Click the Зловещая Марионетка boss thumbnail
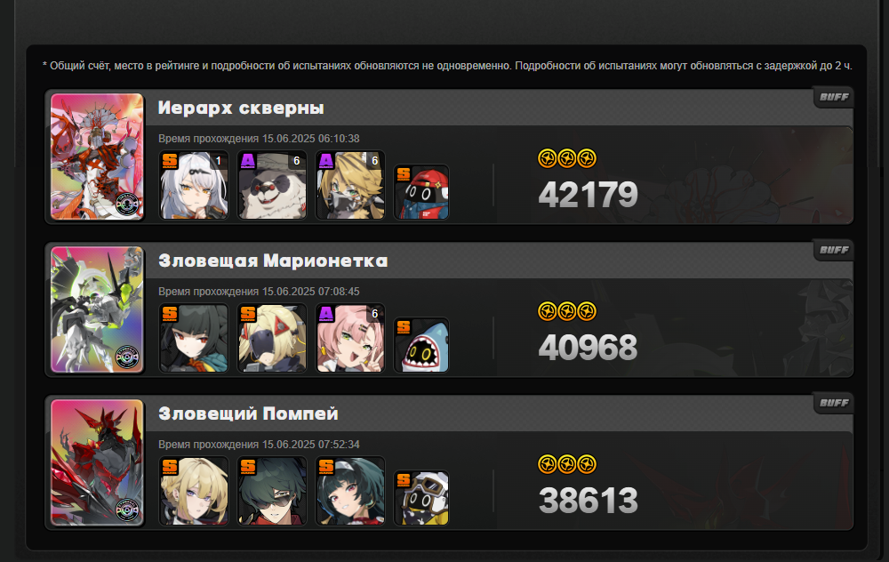This screenshot has height=562, width=889. [97, 309]
